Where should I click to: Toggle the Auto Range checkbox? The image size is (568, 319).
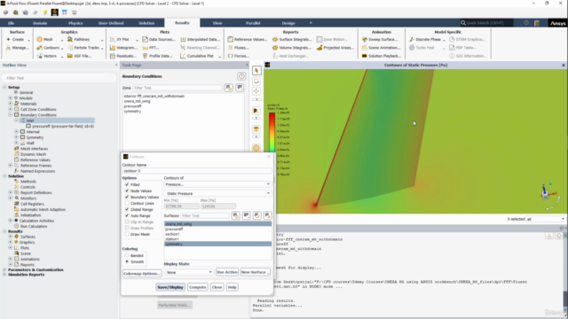(x=127, y=215)
